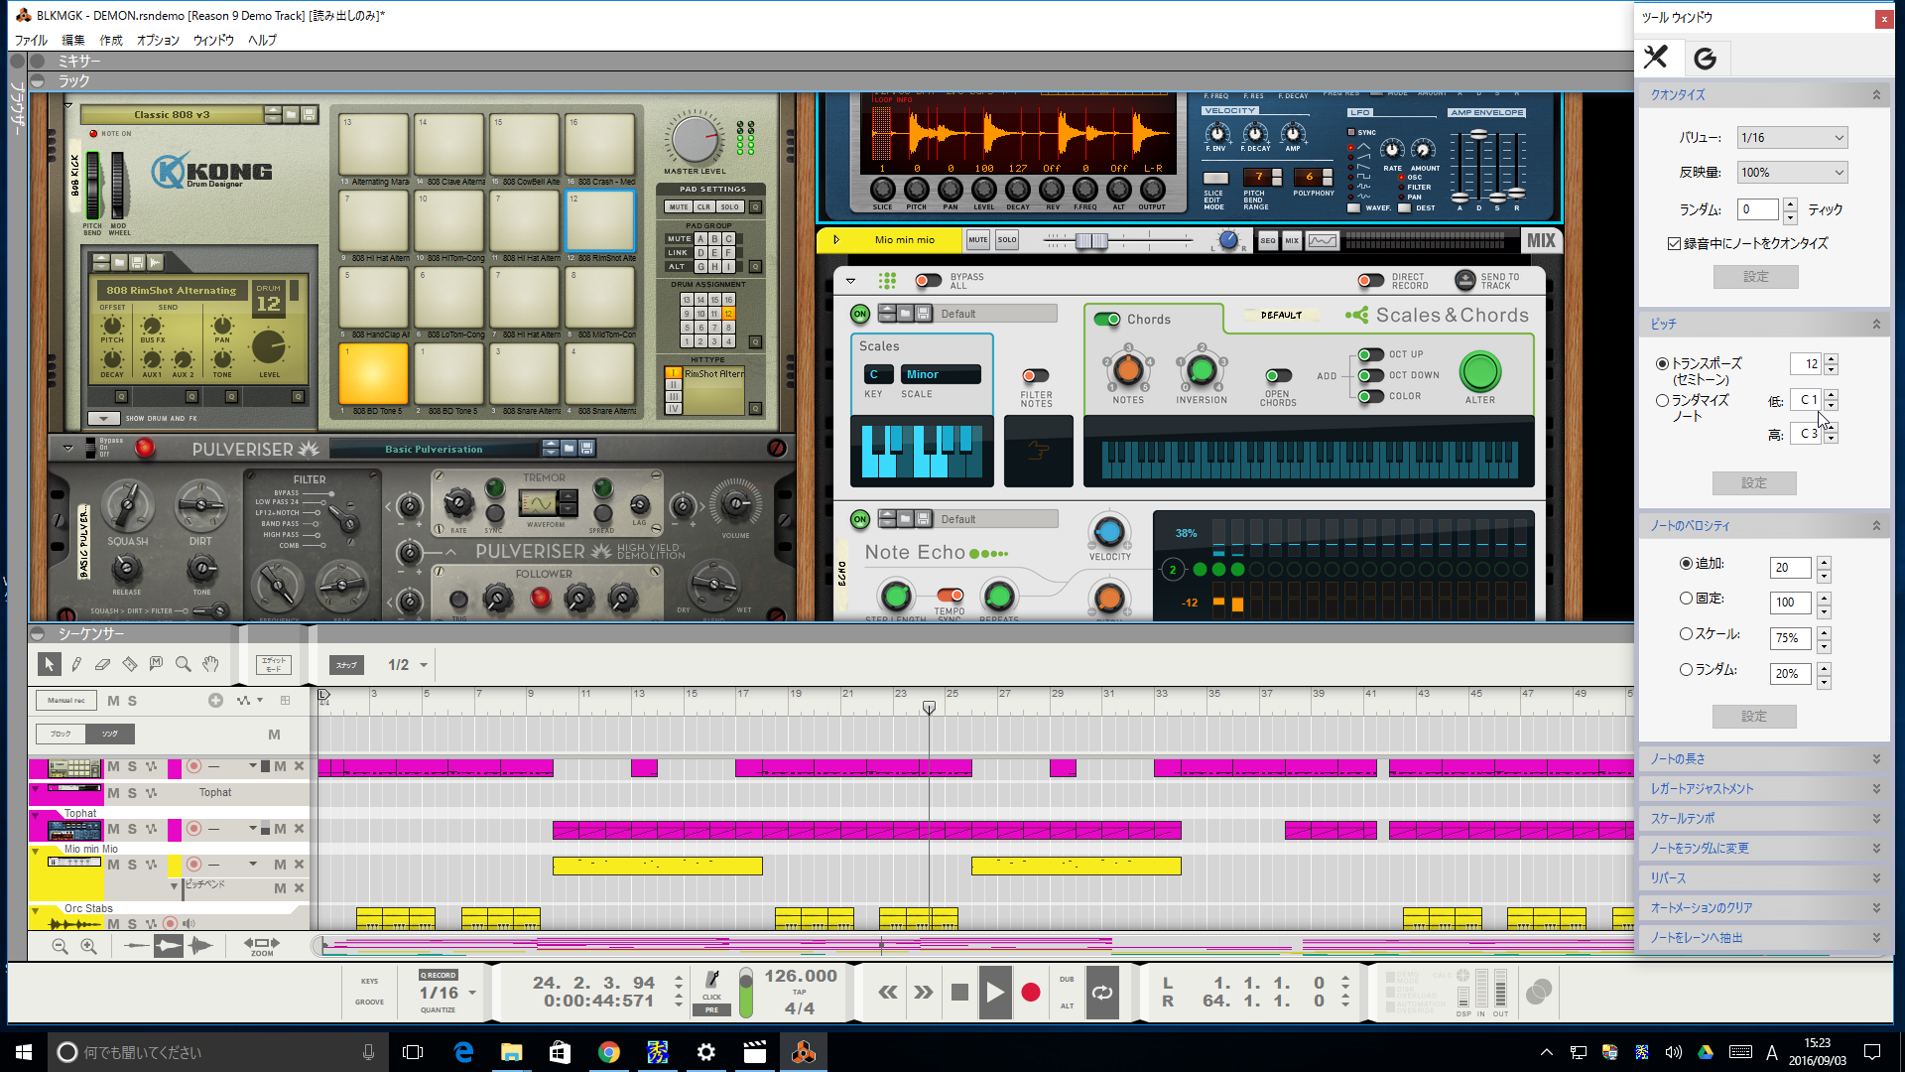Click the Send To Track button

pos(1464,281)
